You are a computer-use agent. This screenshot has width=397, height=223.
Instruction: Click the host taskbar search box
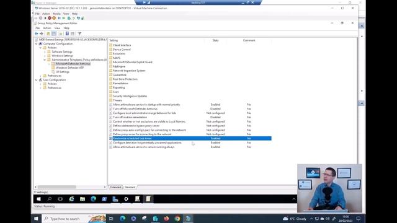(73, 219)
